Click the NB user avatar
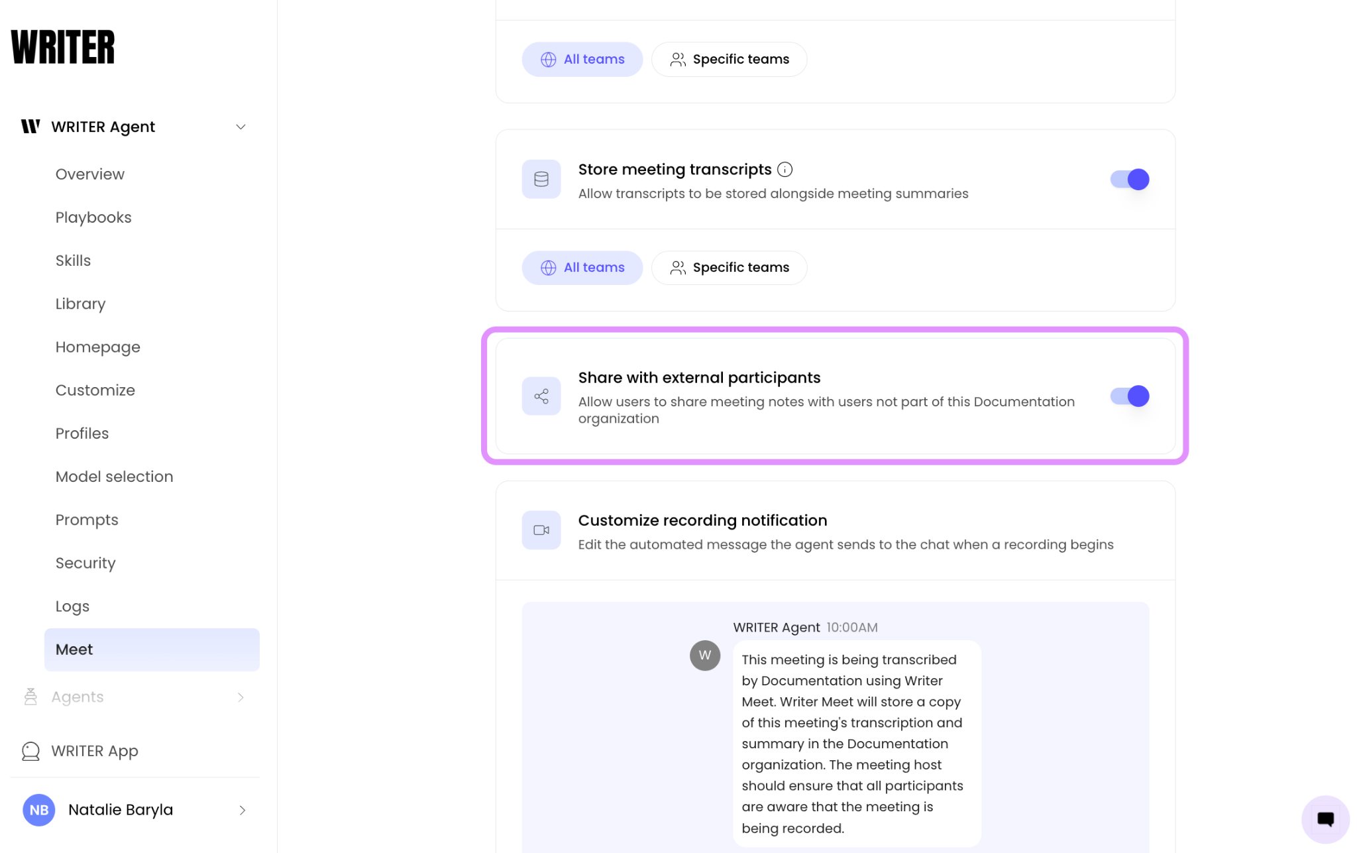This screenshot has height=853, width=1357. (39, 810)
